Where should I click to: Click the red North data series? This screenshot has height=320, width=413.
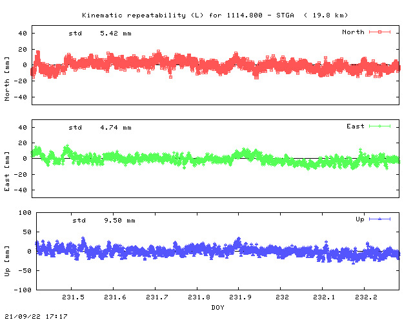coord(216,65)
